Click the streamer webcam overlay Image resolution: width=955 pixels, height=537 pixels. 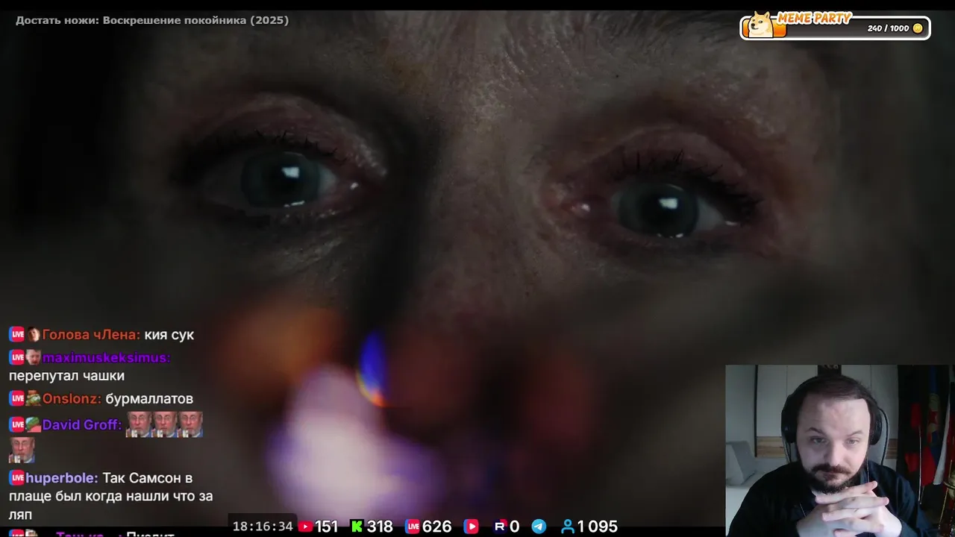tap(840, 450)
